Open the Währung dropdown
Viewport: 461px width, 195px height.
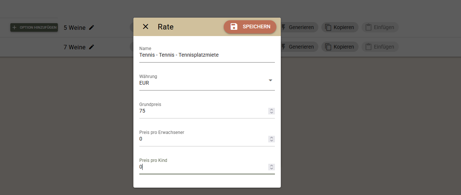coord(207,83)
